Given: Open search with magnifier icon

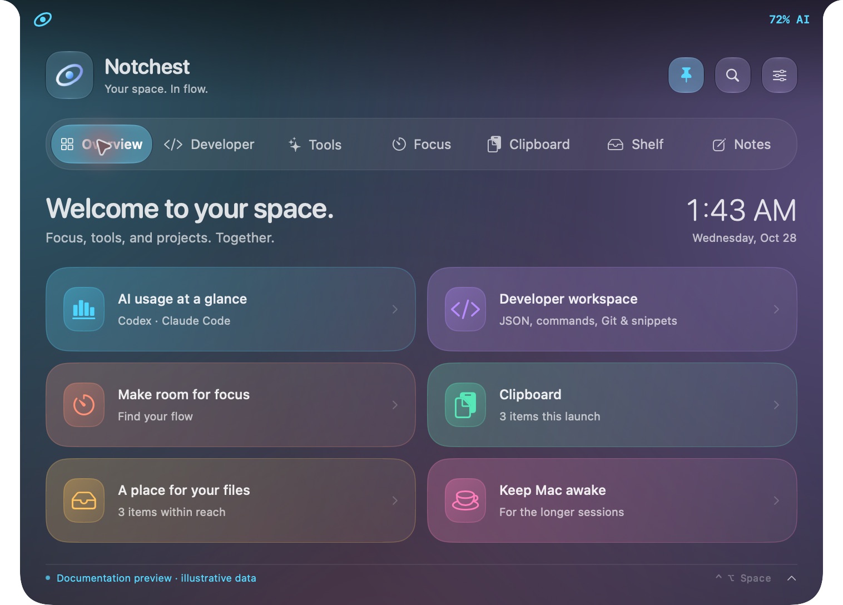Looking at the screenshot, I should tap(733, 75).
